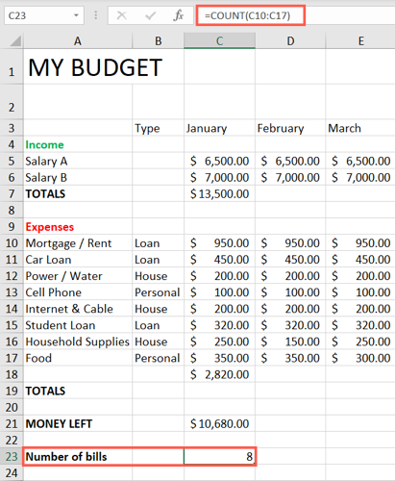Image resolution: width=395 pixels, height=481 pixels.
Task: Click the January header cell
Action: (x=219, y=128)
